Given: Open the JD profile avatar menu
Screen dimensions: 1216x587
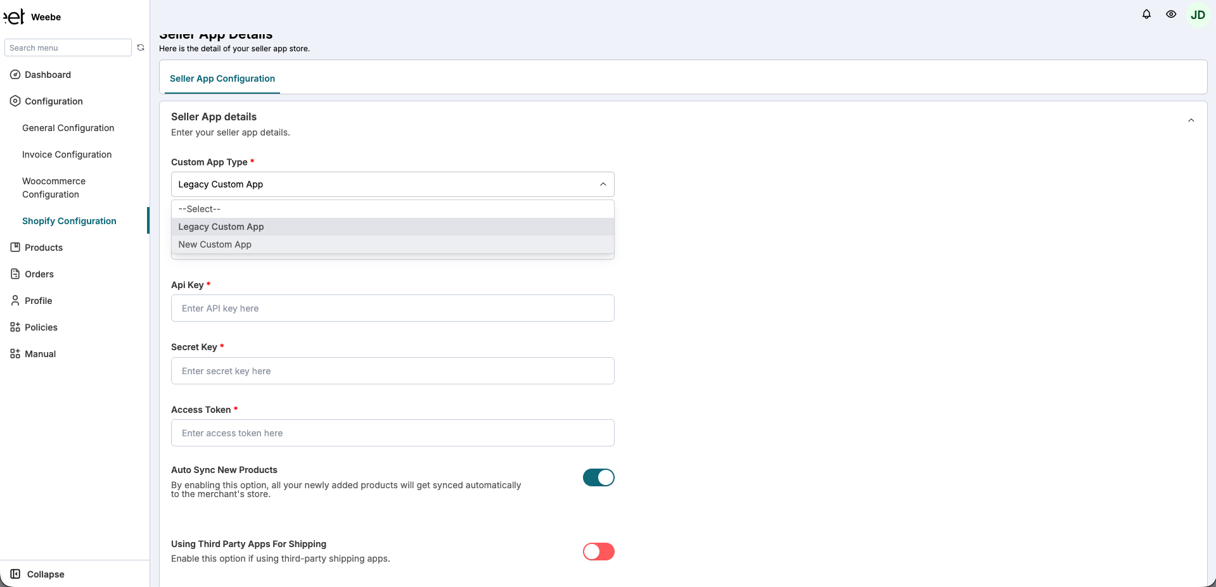Looking at the screenshot, I should pos(1198,14).
